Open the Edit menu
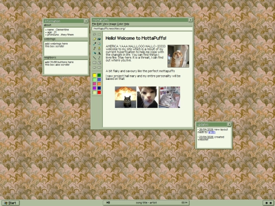 pos(99,24)
